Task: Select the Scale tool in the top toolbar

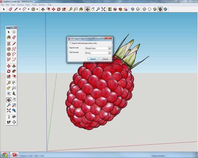Action: (x=64, y=9)
